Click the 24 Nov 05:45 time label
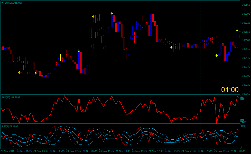251x154 pixels. pos(57,151)
